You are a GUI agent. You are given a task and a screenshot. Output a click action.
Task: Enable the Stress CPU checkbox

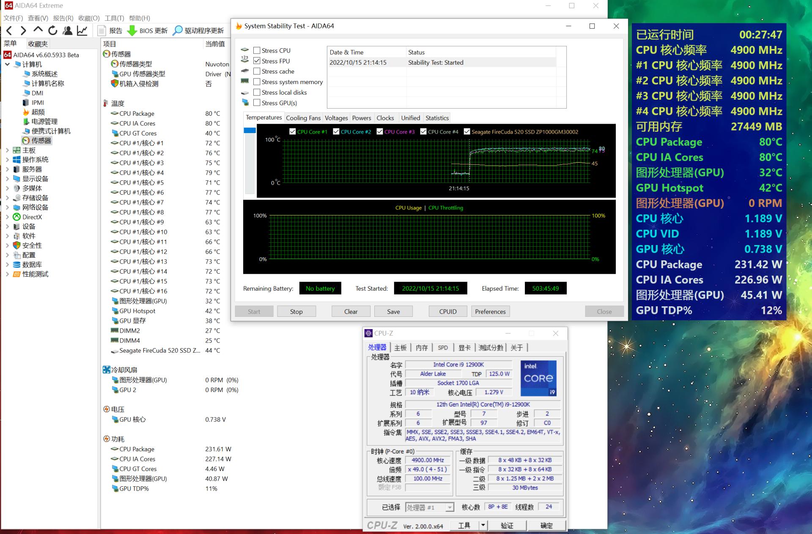(x=256, y=50)
